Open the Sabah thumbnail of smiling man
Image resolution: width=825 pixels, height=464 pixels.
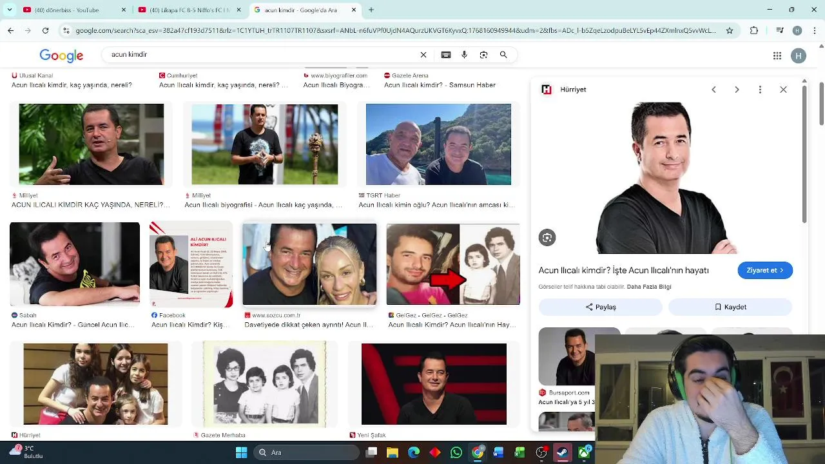75,264
